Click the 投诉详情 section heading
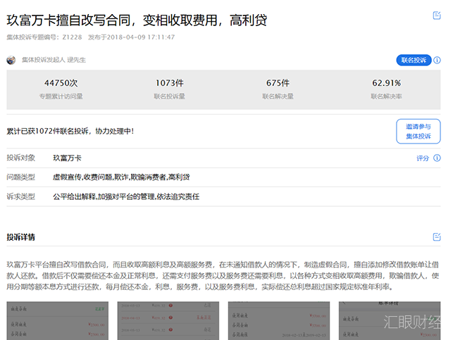This screenshot has height=340, width=453. pos(21,237)
